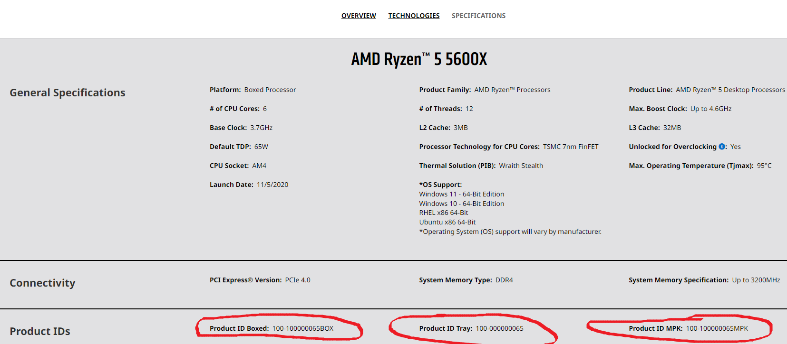This screenshot has height=344, width=787.
Task: Click the Platform value Boxed Processor
Action: 270,90
